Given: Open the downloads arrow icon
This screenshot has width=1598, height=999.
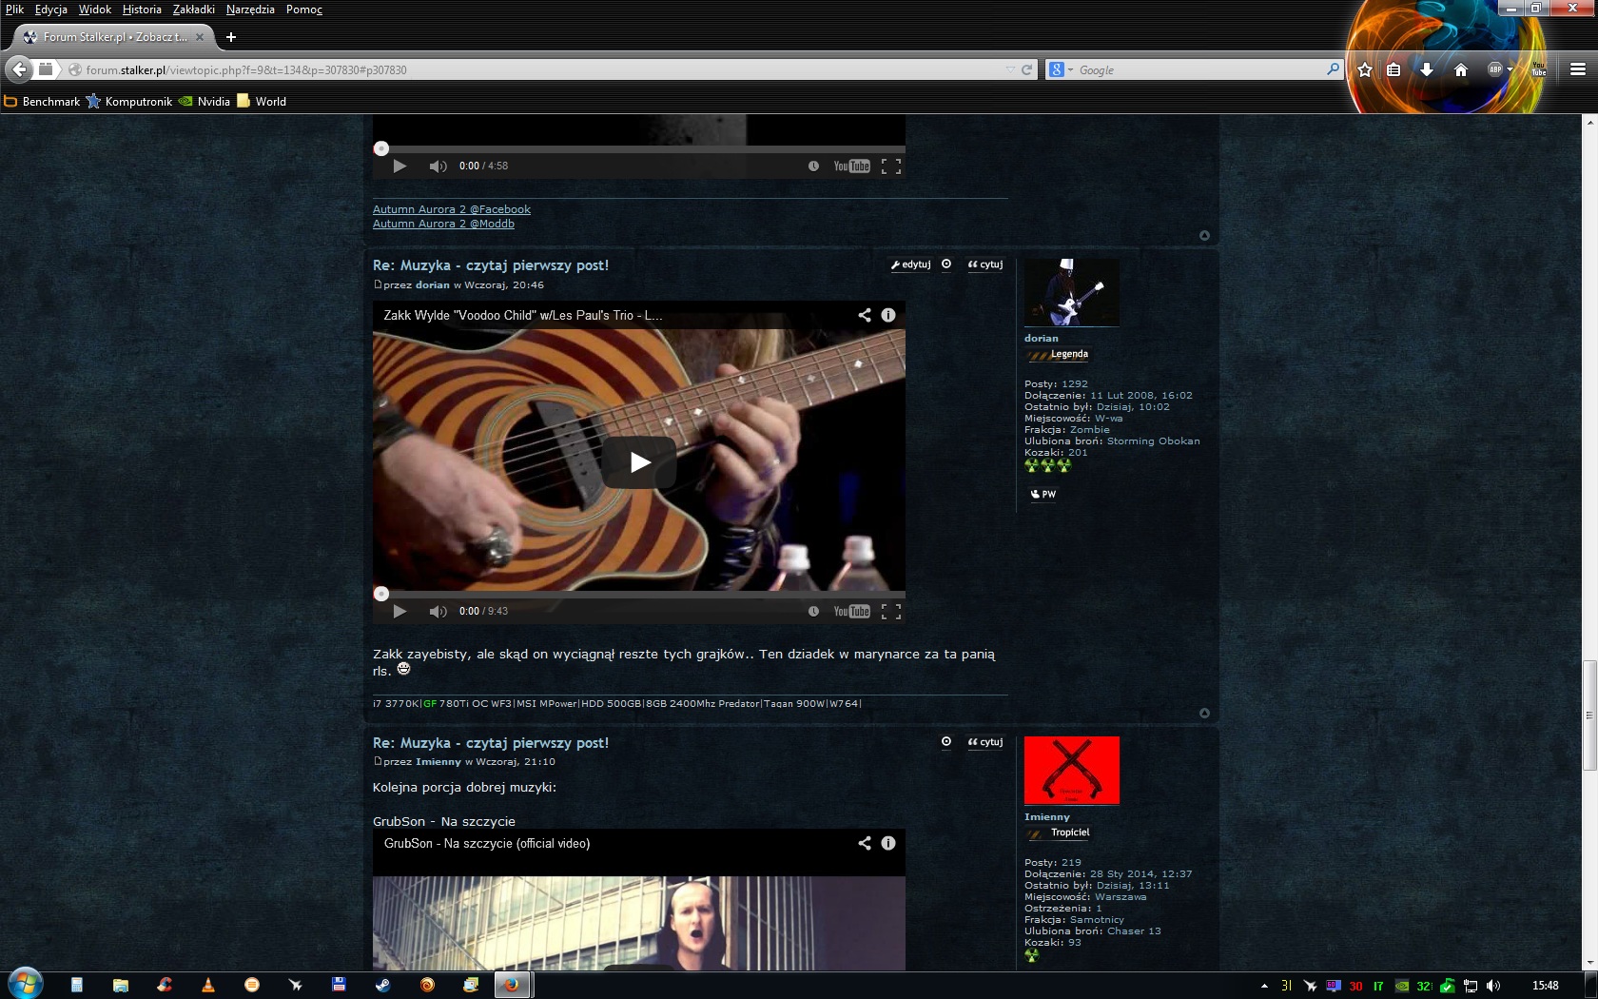Looking at the screenshot, I should coord(1426,69).
